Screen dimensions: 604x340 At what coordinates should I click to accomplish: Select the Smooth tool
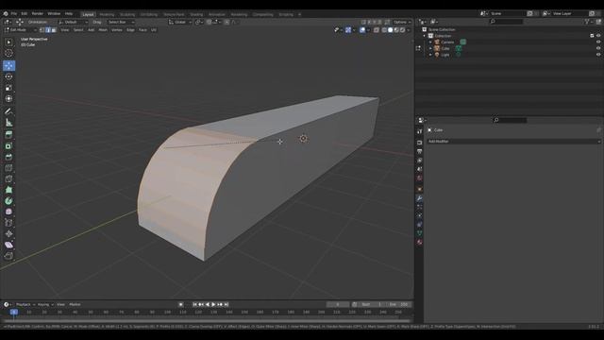click(8, 212)
